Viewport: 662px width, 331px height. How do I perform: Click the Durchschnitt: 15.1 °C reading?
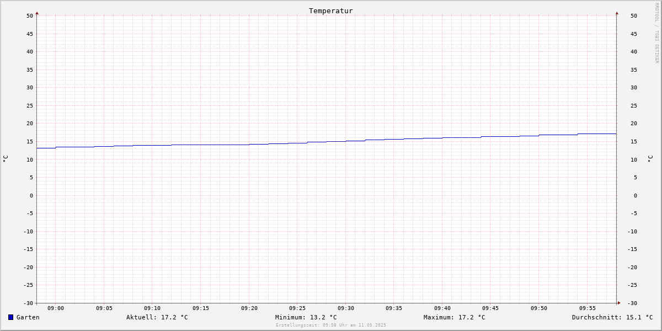[x=612, y=317]
